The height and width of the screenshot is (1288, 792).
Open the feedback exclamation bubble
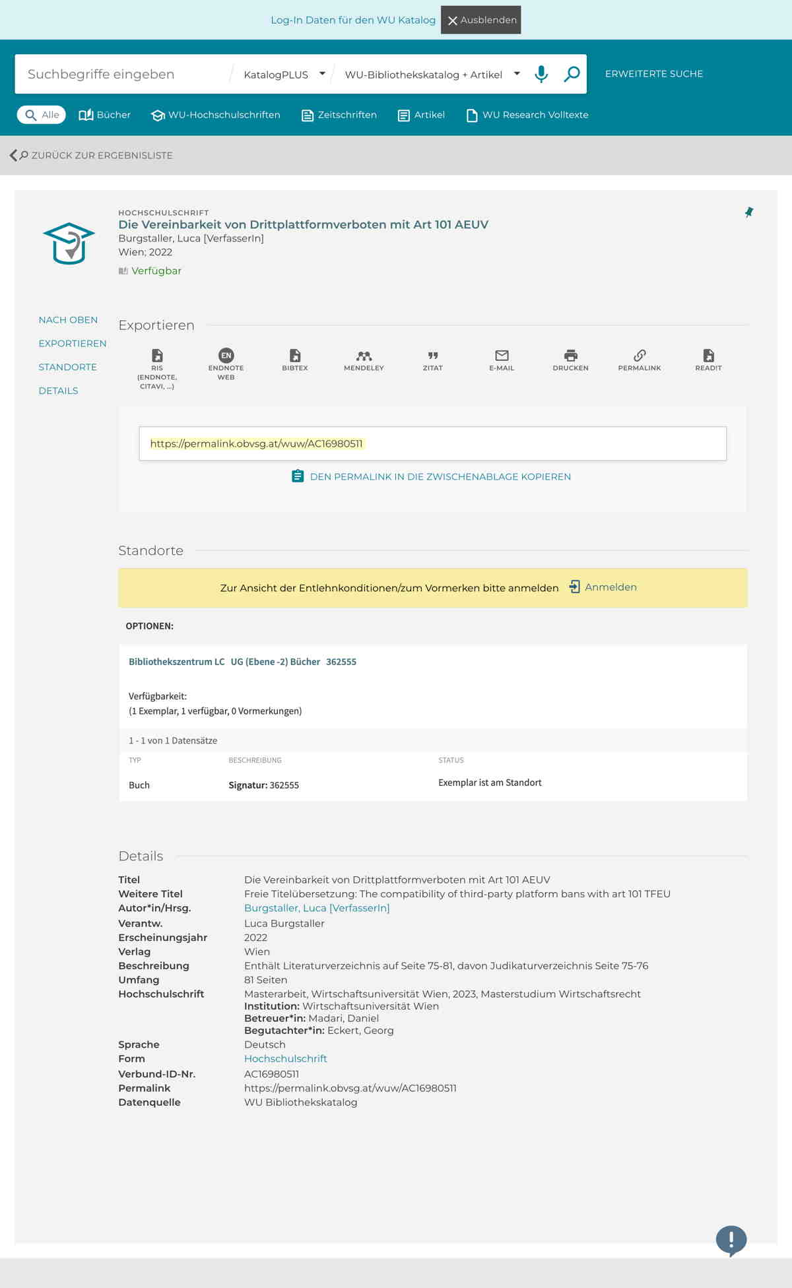click(731, 1240)
